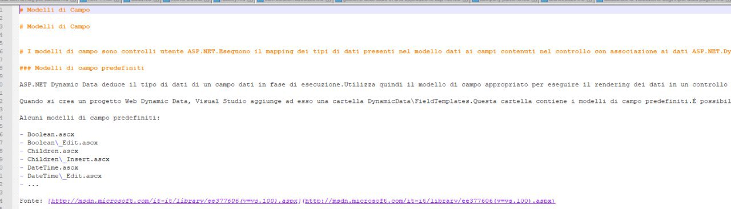
Task: Click the paragraph starting 'Quando si crea un progetto'
Action: pos(375,101)
